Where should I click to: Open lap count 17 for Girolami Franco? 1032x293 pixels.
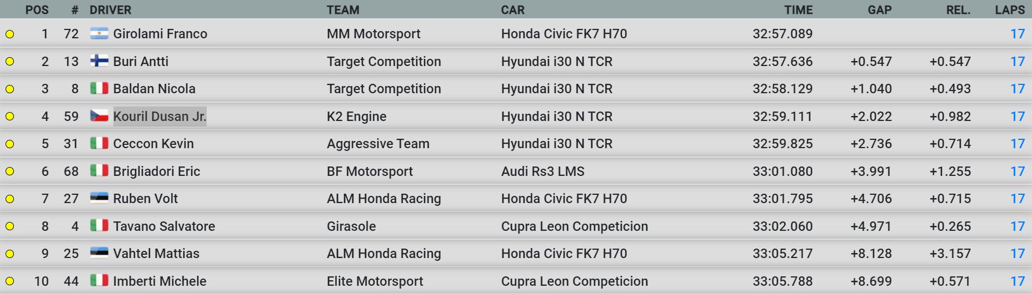[x=1018, y=34]
